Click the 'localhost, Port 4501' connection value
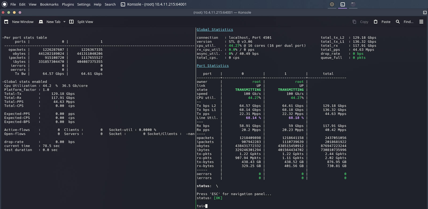 tap(250, 38)
